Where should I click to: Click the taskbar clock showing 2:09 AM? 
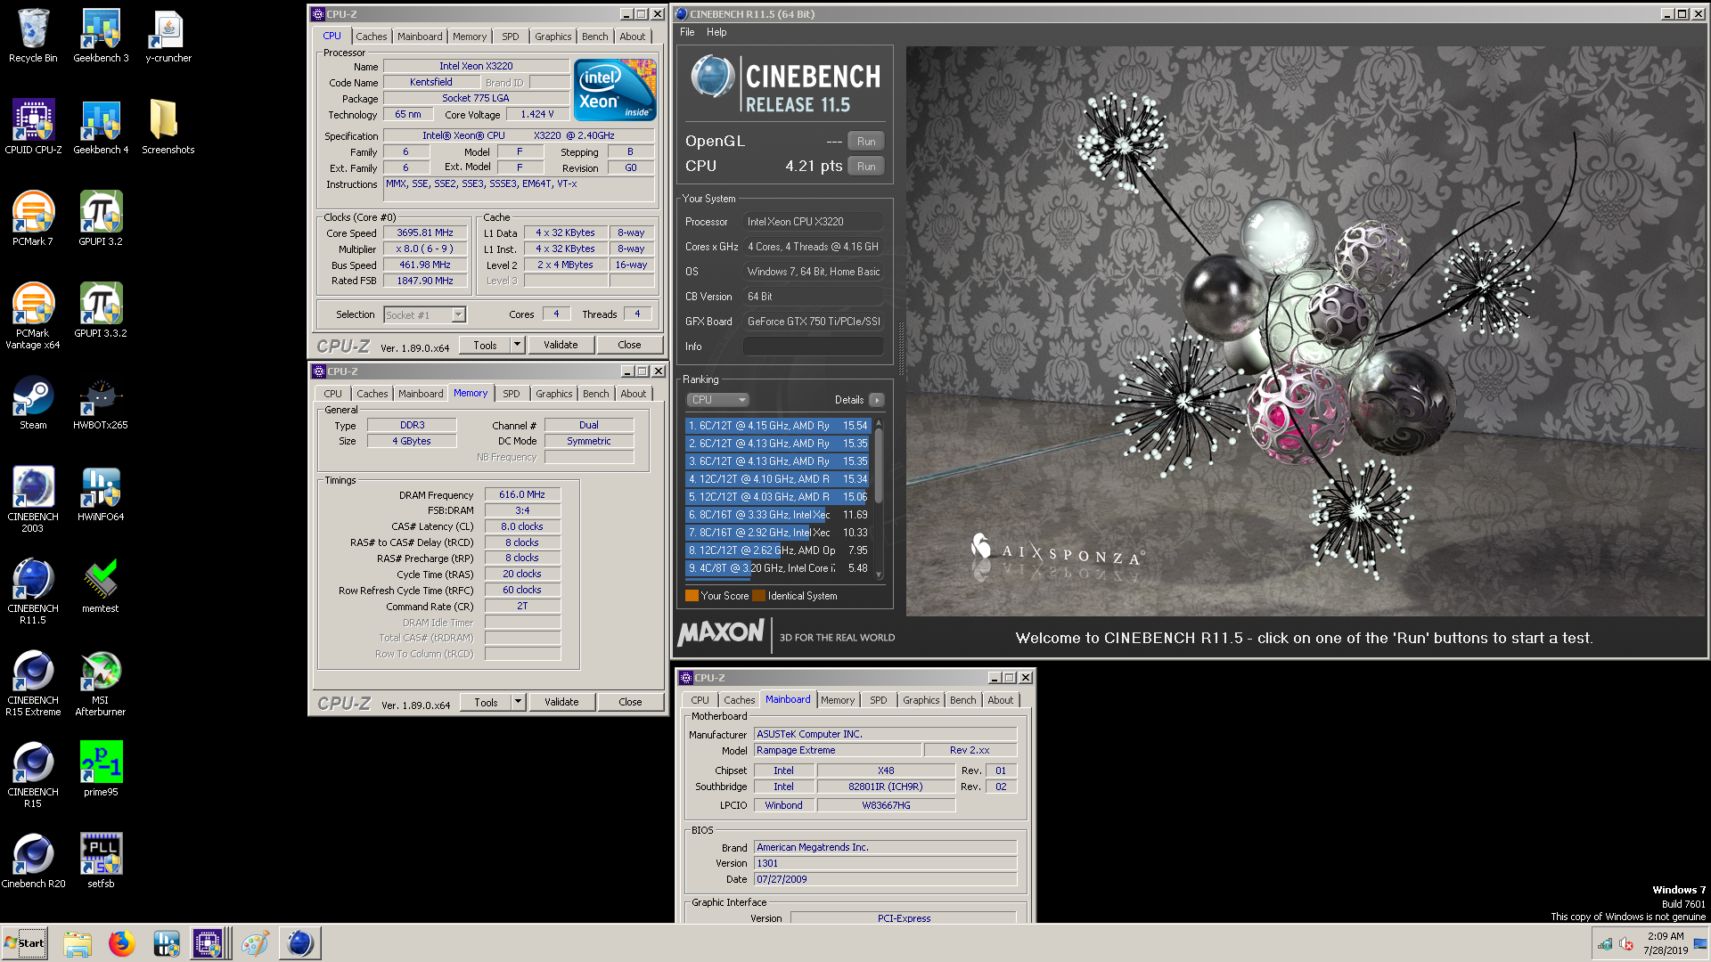point(1666,943)
